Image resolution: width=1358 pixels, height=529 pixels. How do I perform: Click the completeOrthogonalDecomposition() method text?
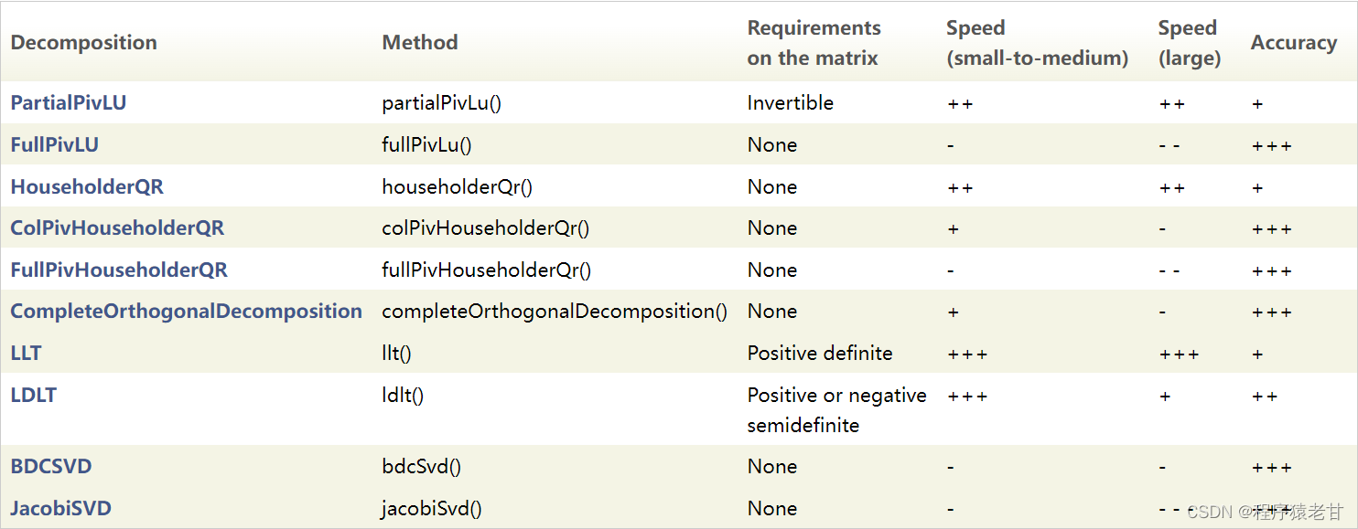coord(555,311)
